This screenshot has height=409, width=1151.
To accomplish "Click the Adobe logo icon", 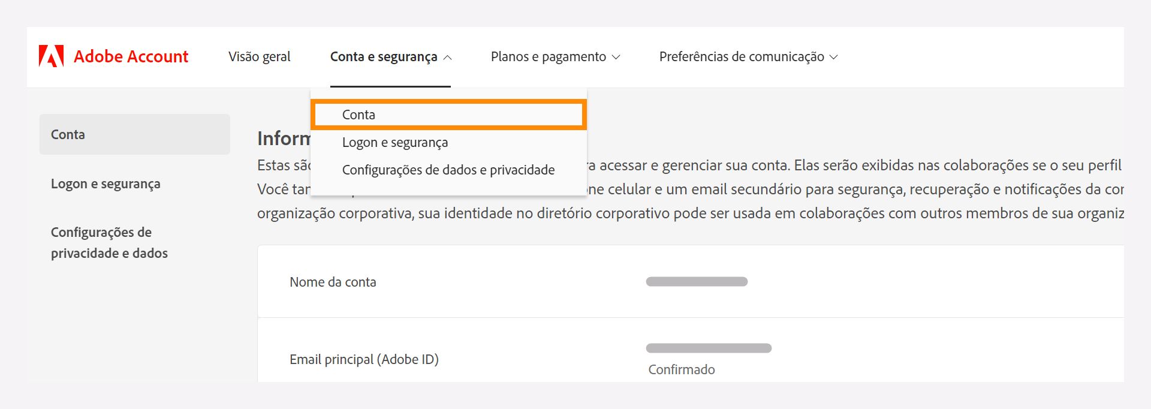I will [51, 56].
